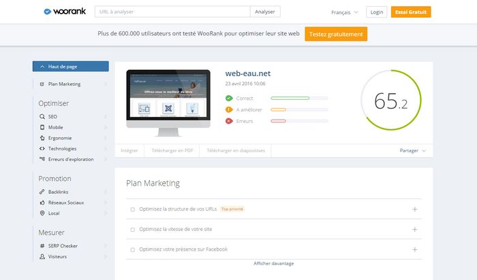Select Télécharger en PDF
Image resolution: width=477 pixels, height=280 pixels.
point(172,150)
